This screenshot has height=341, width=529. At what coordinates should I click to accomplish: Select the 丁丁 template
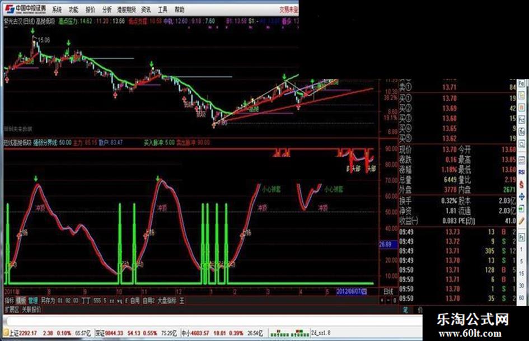[x=86, y=301]
